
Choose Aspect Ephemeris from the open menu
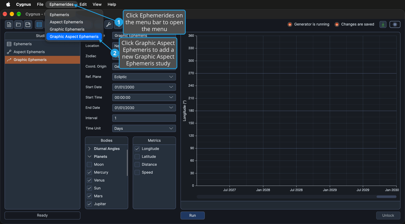[x=74, y=22]
